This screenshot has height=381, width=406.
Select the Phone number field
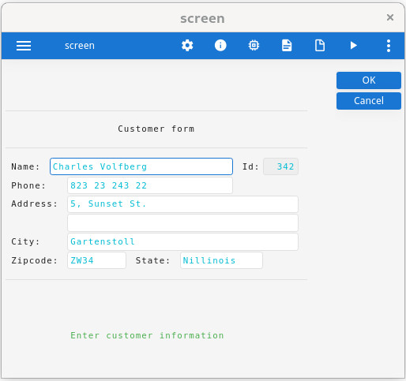pyautogui.click(x=150, y=185)
